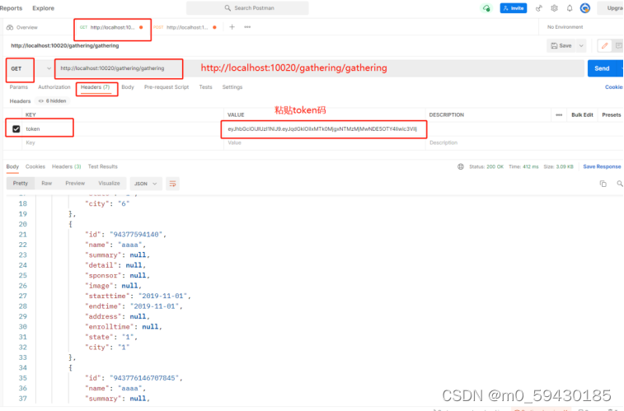The width and height of the screenshot is (624, 411).
Task: Open the Presets dropdown
Action: 612,114
